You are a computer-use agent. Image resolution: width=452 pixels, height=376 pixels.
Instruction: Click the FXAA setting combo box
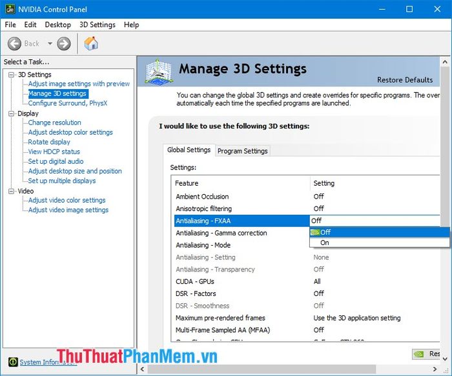[x=375, y=221]
